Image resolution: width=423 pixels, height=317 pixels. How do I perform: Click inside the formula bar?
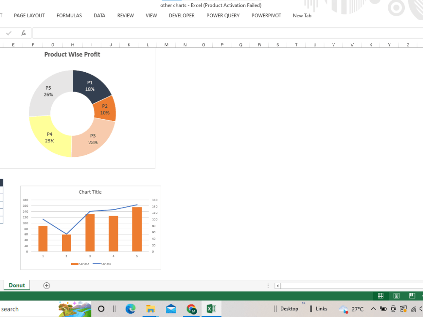pos(228,33)
